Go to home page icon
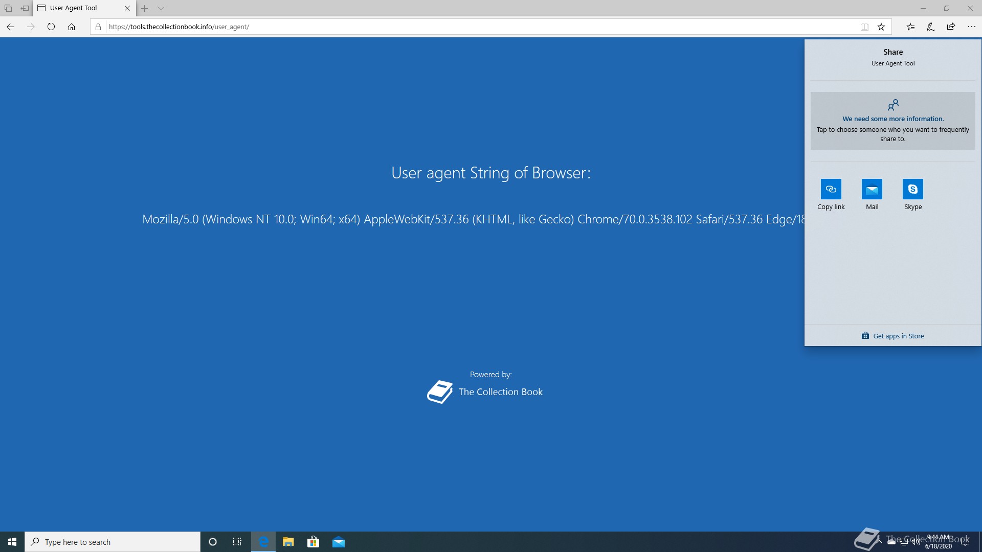Viewport: 982px width, 552px height. [72, 27]
